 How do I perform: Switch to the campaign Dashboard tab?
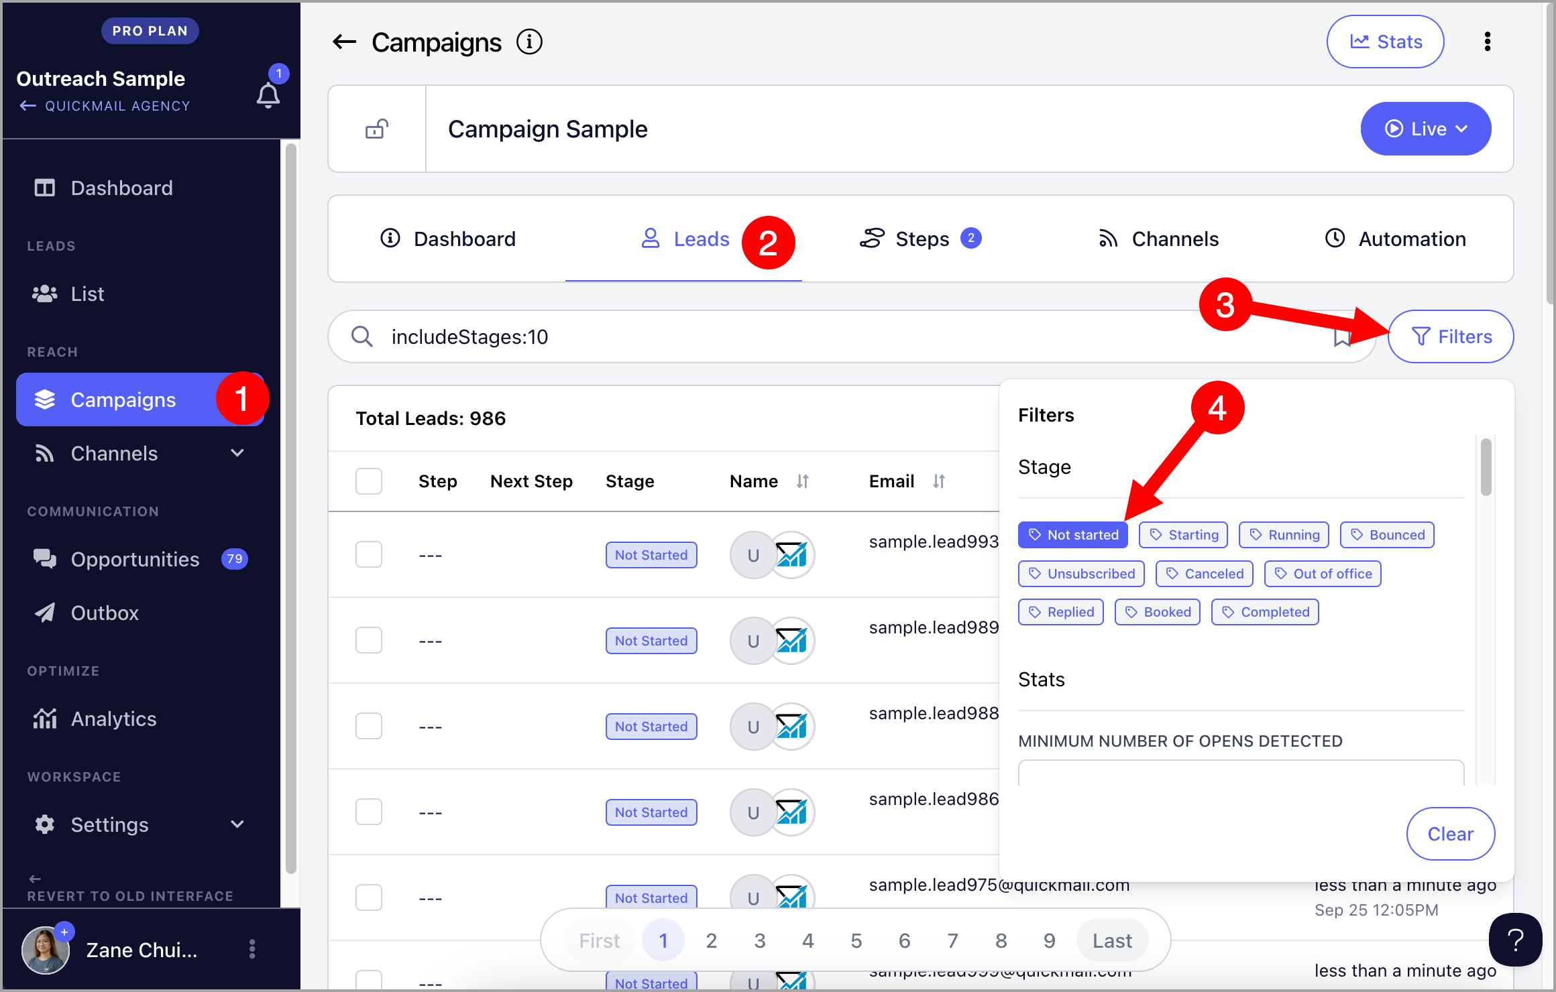(x=447, y=239)
